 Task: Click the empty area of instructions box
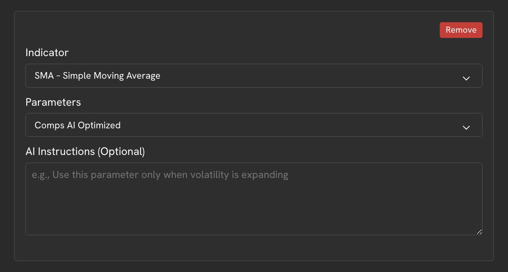(x=254, y=210)
